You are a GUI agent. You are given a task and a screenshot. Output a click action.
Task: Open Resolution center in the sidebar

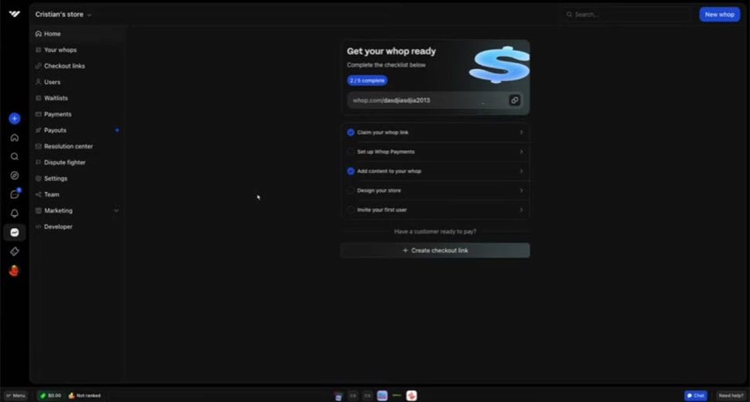coord(77,146)
